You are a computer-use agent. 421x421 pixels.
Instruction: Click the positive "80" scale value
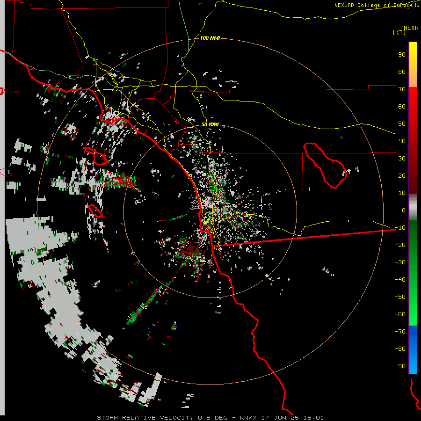click(402, 72)
